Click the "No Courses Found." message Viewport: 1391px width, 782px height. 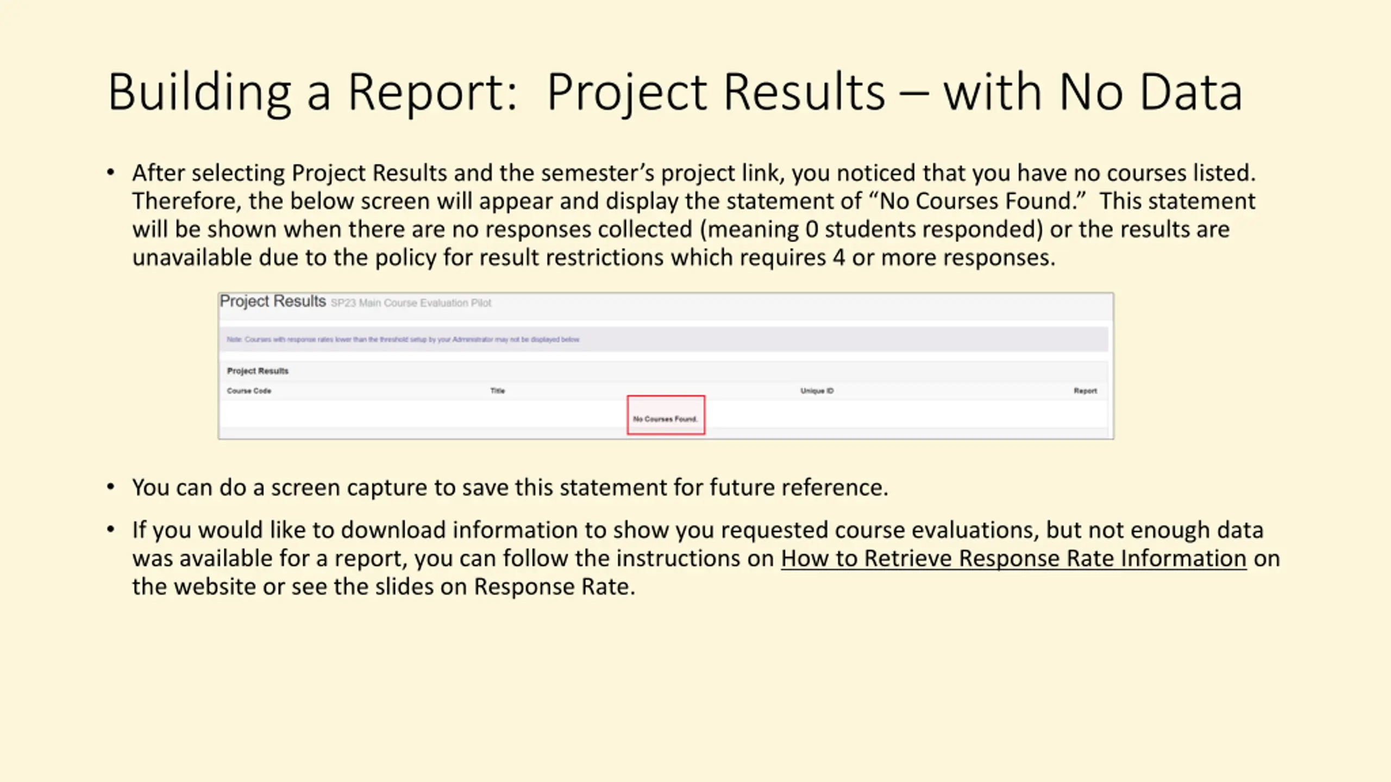tap(665, 419)
